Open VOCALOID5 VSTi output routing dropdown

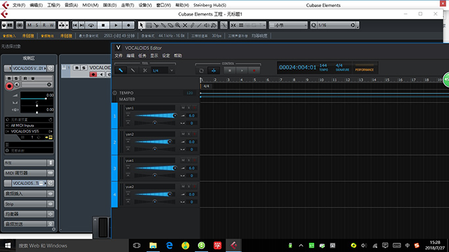[x=29, y=131]
